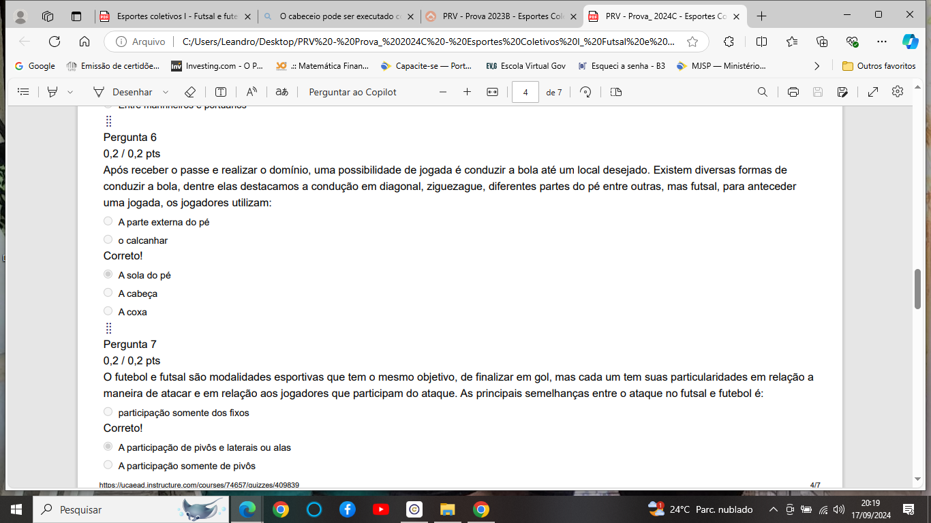931x523 pixels.
Task: Open Capacite-se bookmark
Action: point(426,66)
